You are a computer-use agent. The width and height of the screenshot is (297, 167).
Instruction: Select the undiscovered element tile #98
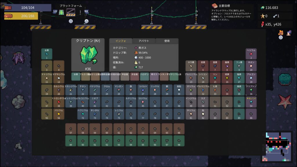[x=179, y=141]
